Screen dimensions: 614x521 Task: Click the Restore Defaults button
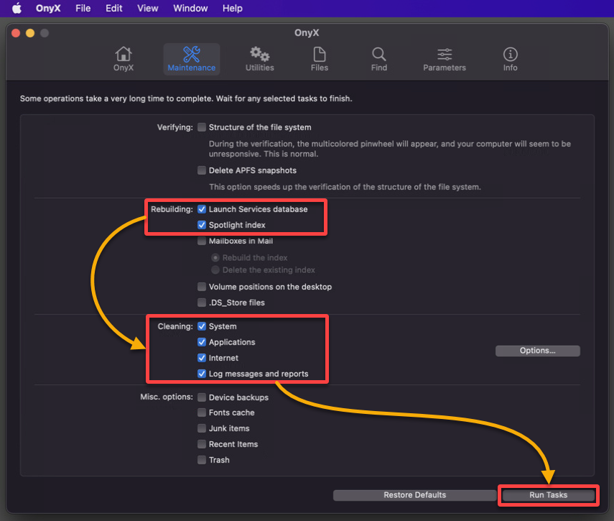coord(414,495)
